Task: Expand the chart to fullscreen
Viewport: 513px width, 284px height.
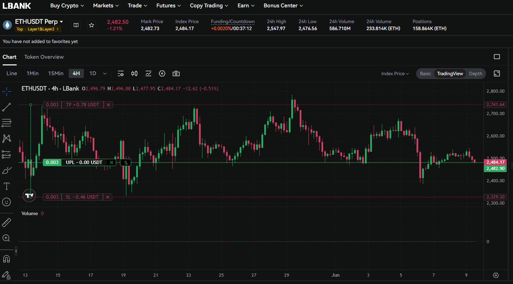Action: click(497, 74)
